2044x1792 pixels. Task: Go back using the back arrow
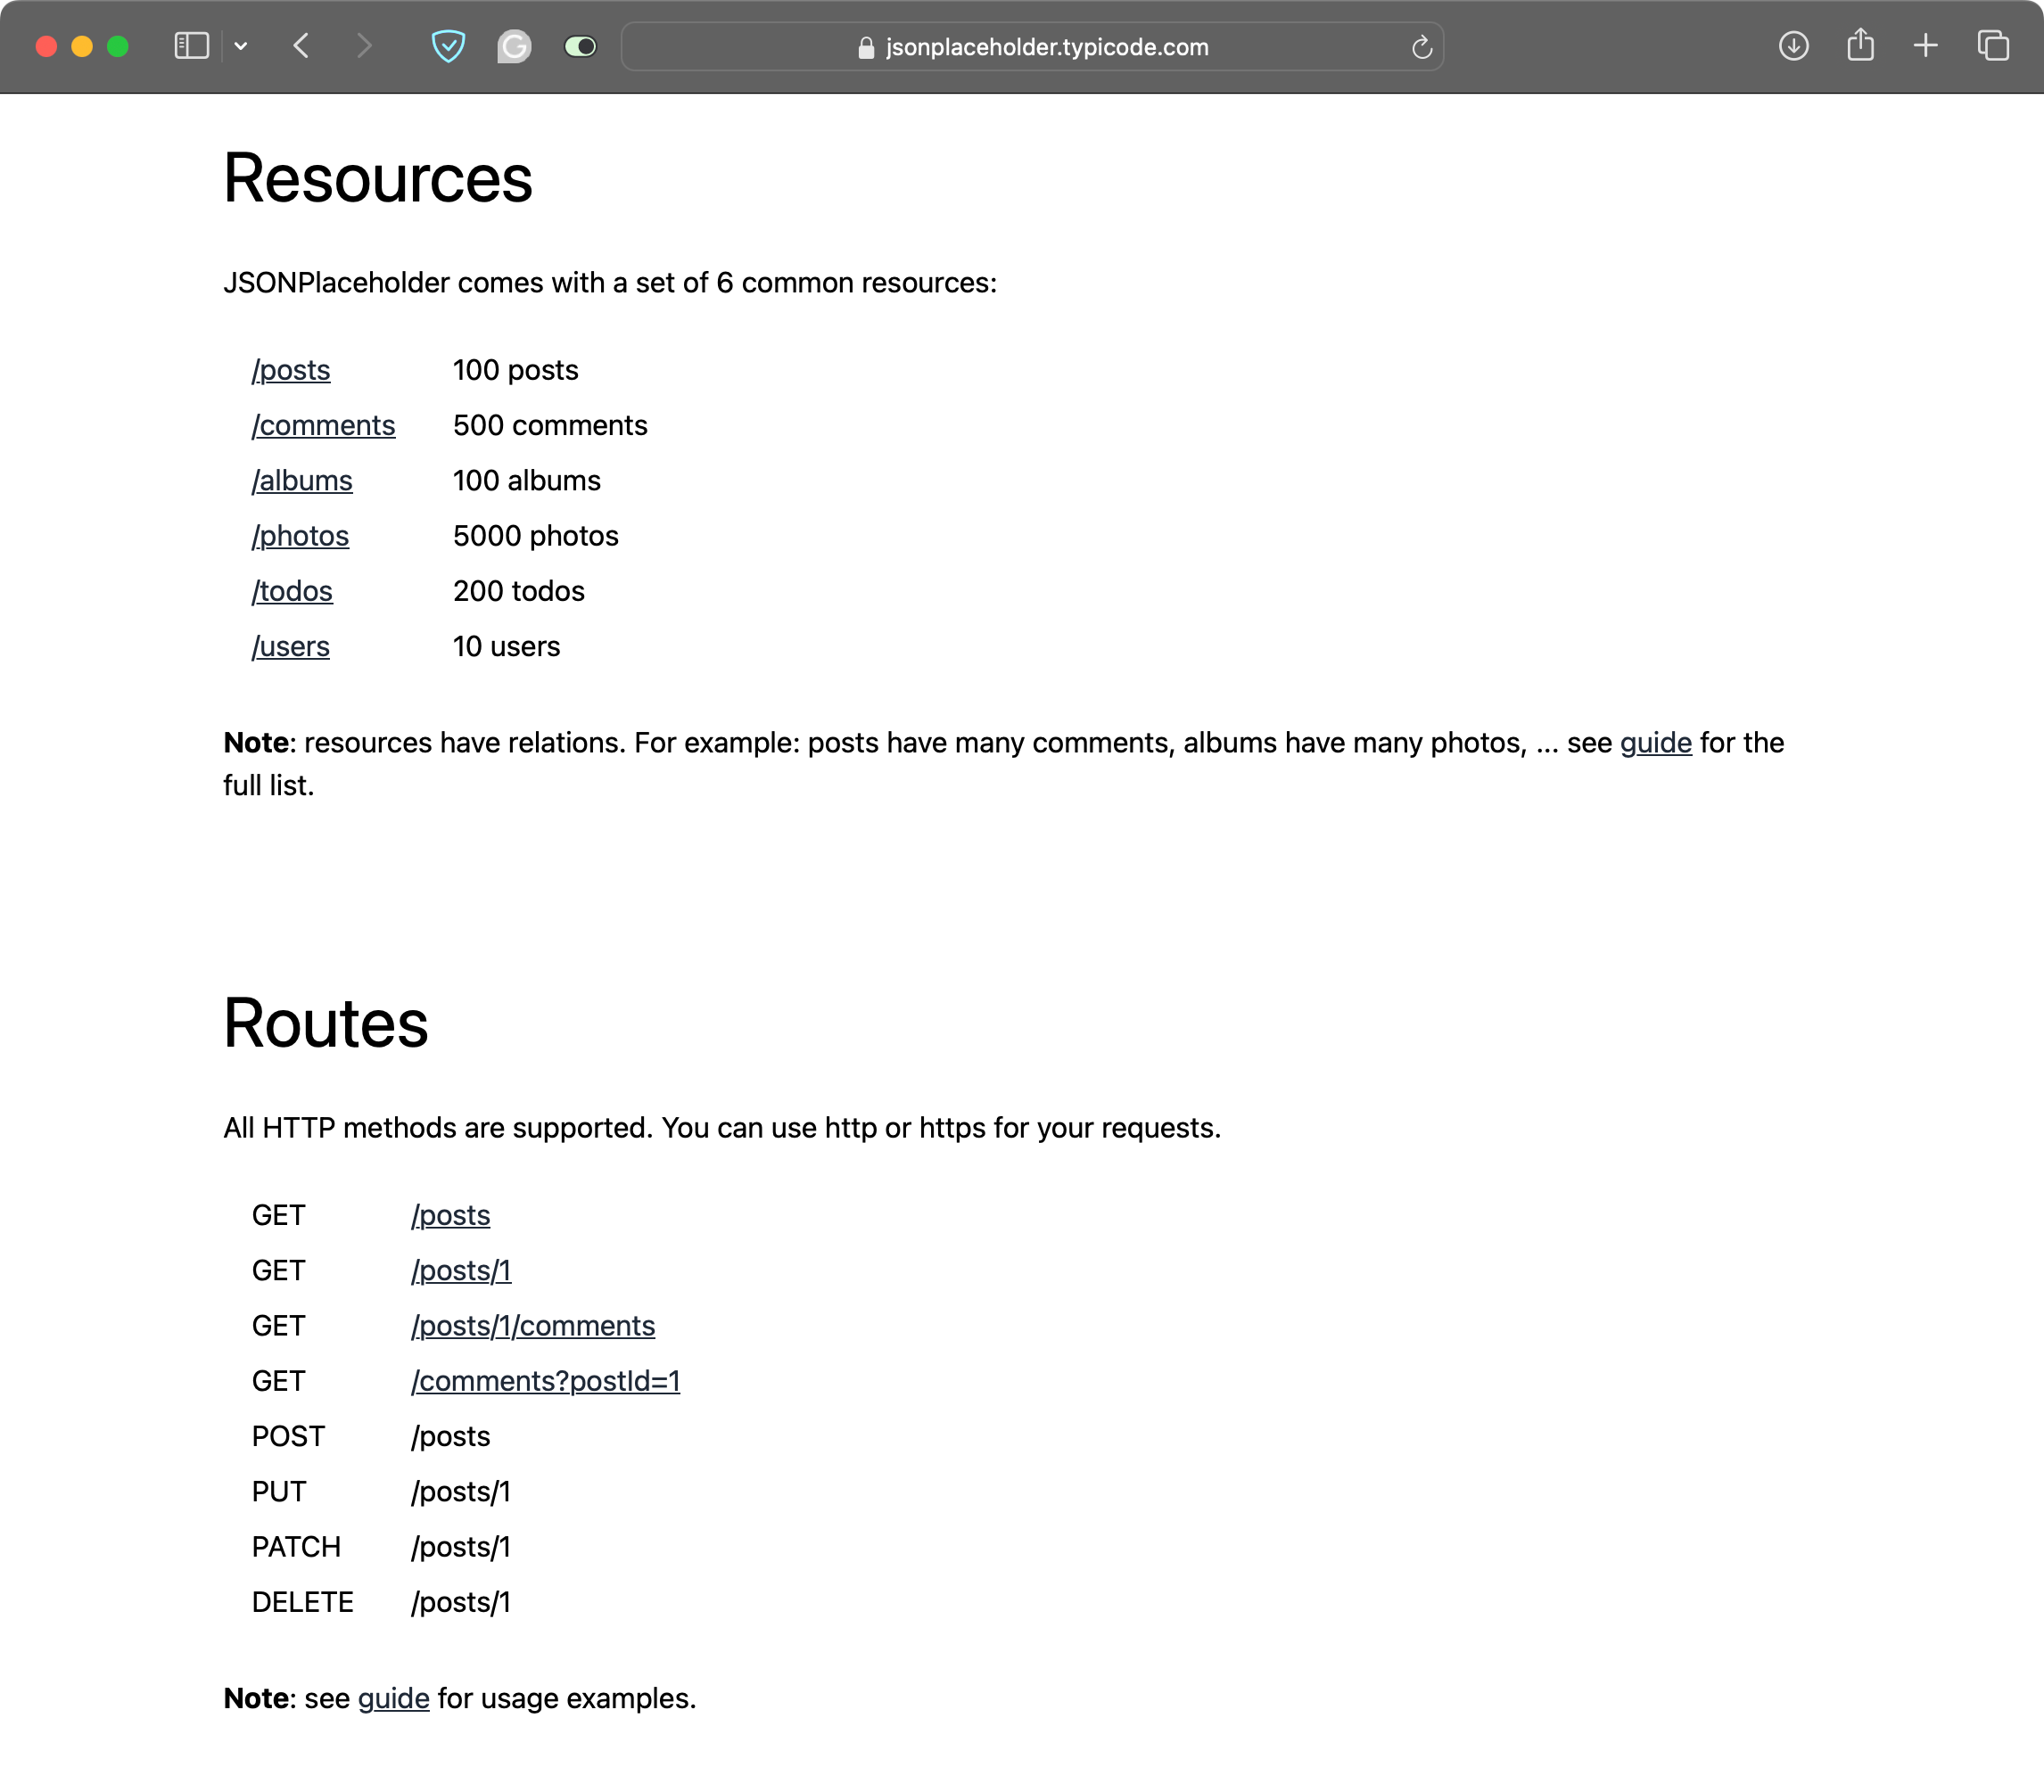(x=301, y=46)
